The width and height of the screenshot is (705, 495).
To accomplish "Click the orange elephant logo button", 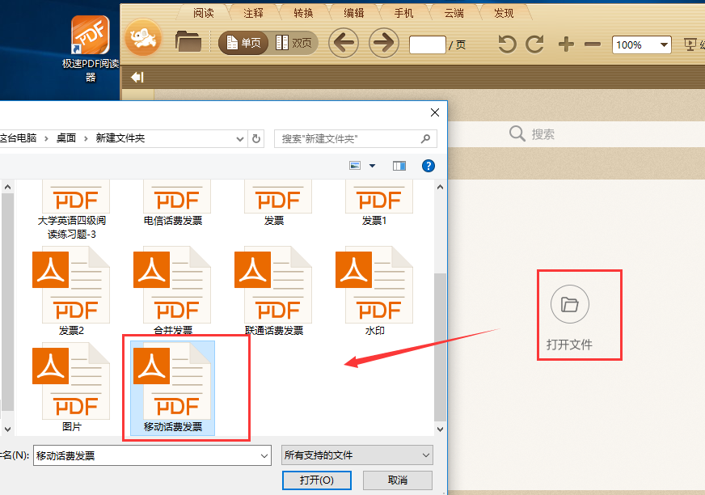I will pos(143,40).
